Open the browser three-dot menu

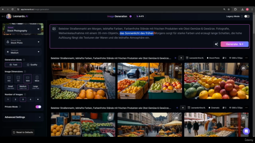click(252, 10)
